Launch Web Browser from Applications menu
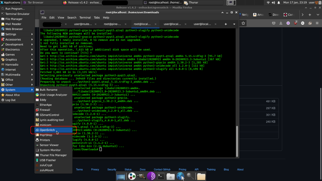 click(x=17, y=29)
